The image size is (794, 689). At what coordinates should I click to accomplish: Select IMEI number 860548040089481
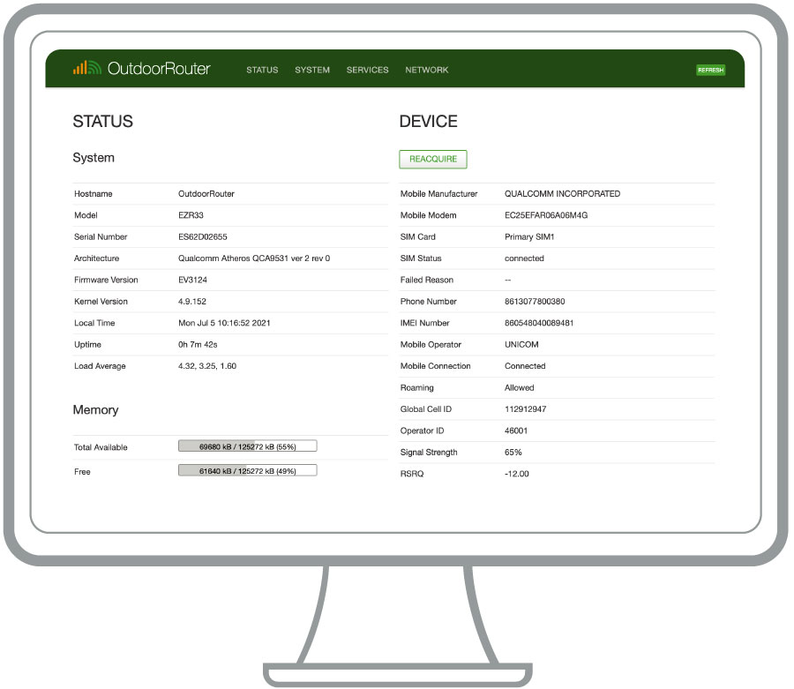click(539, 323)
